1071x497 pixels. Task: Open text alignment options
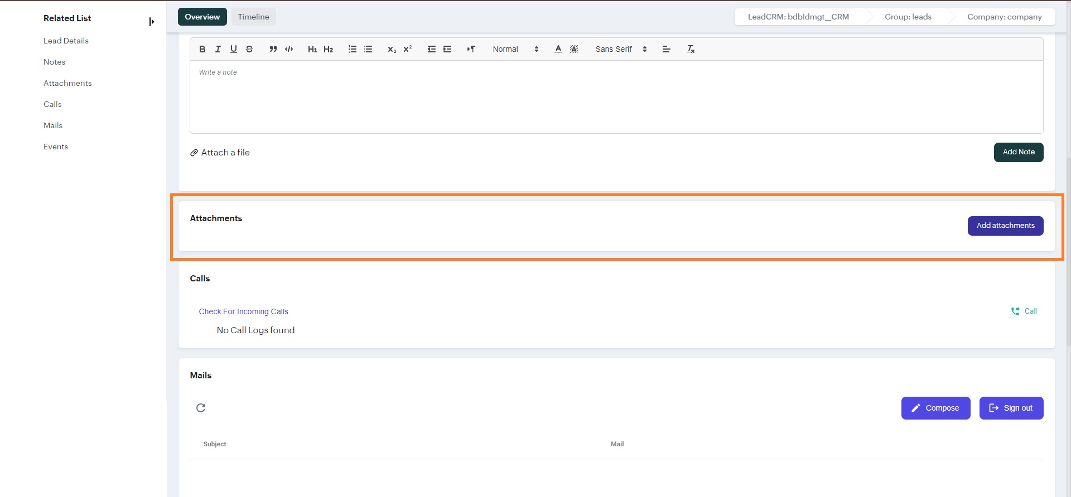click(666, 49)
